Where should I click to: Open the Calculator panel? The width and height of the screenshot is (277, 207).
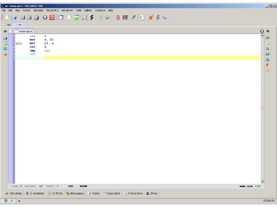coord(111,193)
